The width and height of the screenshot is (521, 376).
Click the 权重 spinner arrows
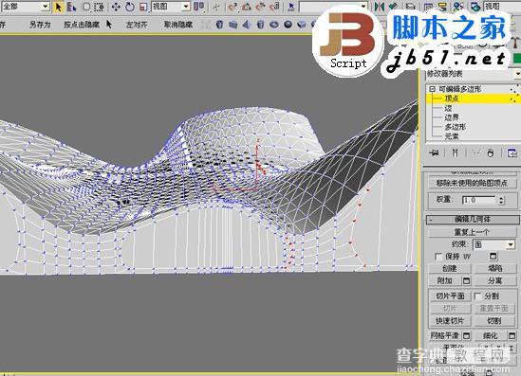pos(501,200)
